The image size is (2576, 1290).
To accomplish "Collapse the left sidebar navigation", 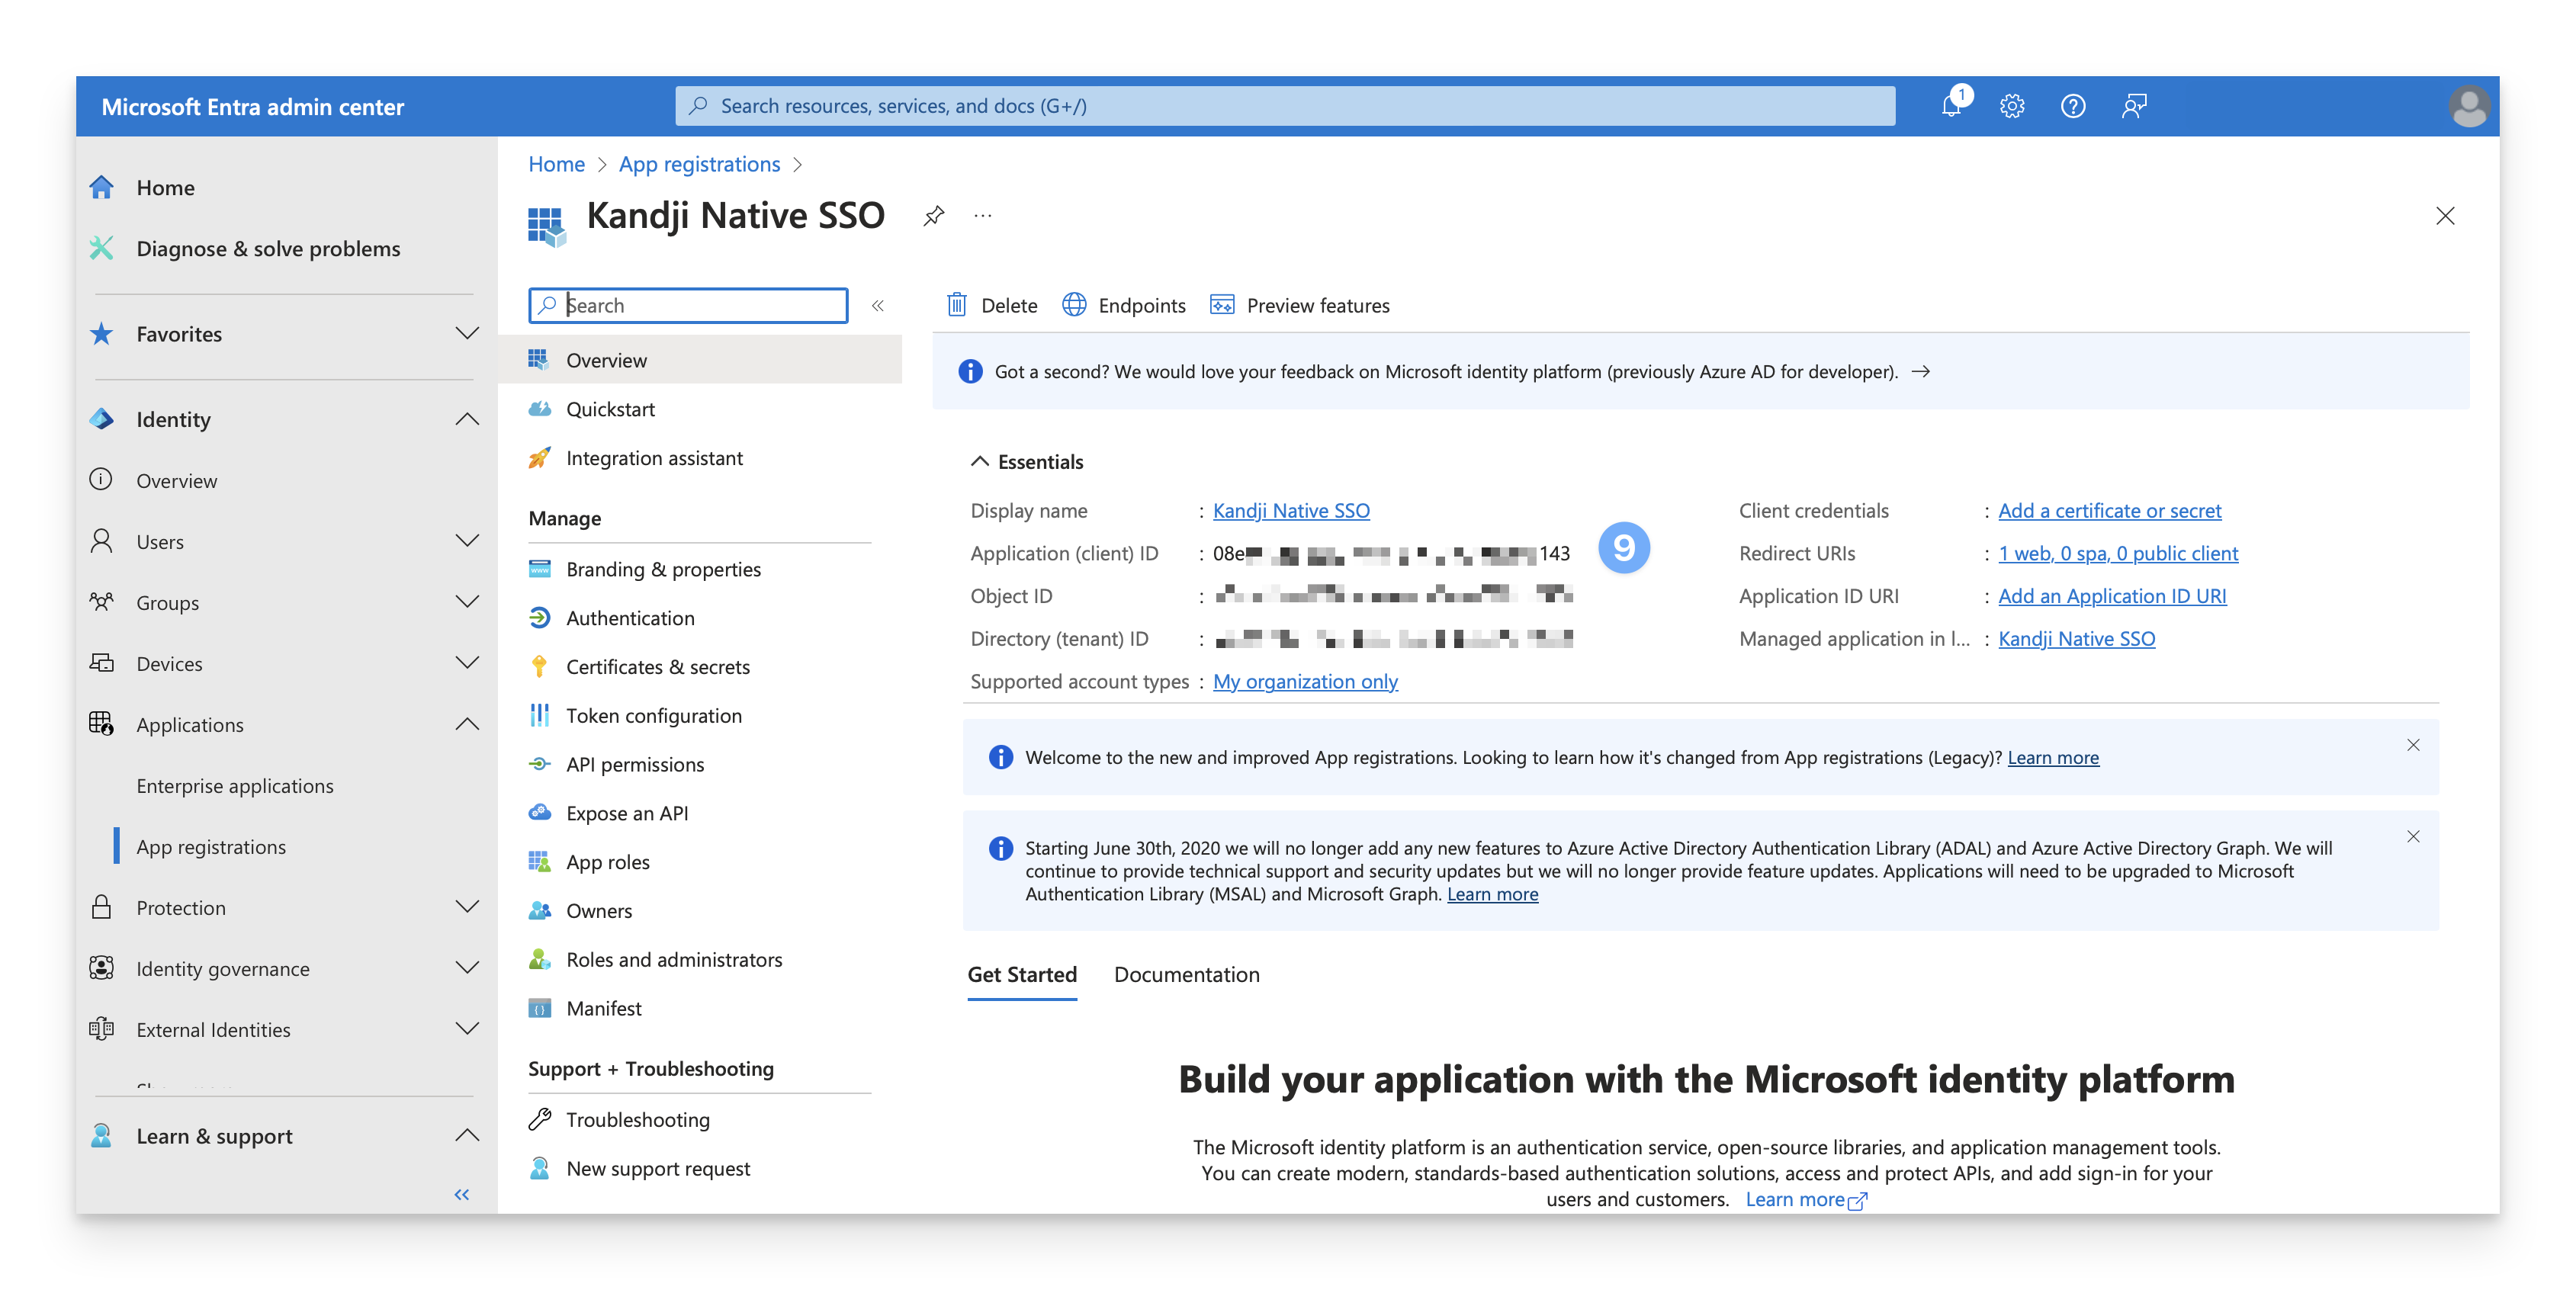I will pyautogui.click(x=461, y=1194).
